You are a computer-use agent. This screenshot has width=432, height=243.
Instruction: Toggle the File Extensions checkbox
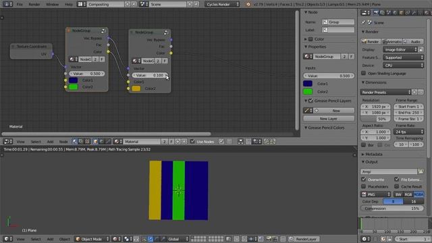[396, 180]
